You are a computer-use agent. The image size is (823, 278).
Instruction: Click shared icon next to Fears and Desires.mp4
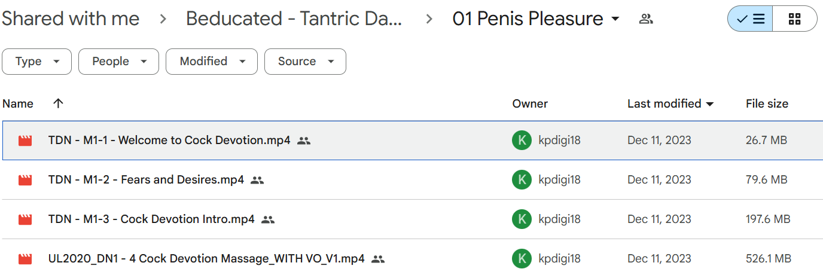(x=257, y=180)
